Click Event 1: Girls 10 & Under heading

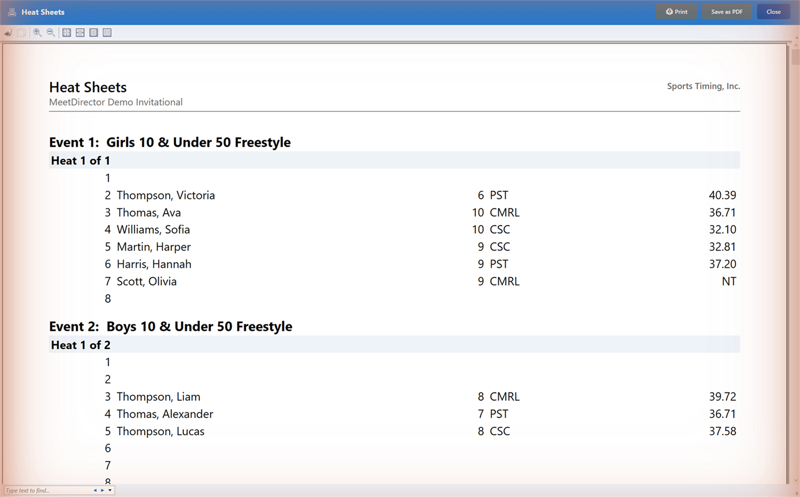(170, 142)
